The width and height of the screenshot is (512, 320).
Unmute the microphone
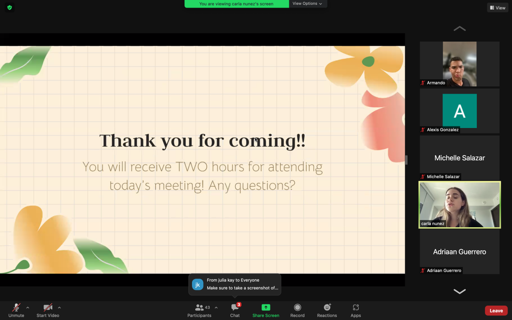[x=16, y=310]
